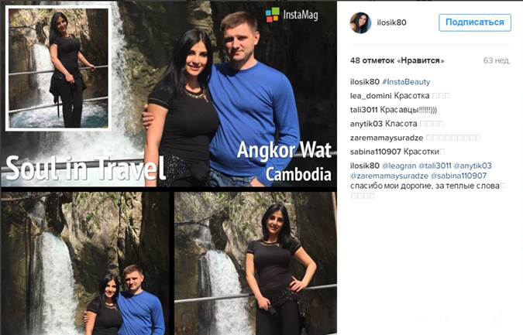
Task: Open the ilosik80 username header link
Action: (391, 22)
